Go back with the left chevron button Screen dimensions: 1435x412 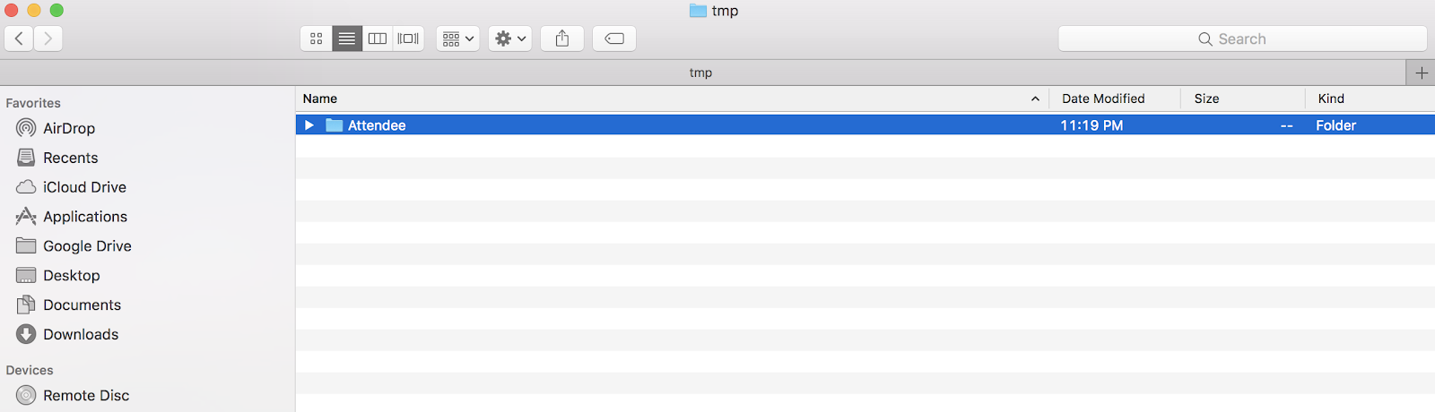point(19,39)
